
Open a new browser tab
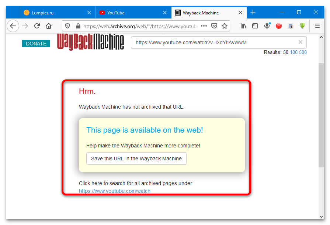point(253,13)
